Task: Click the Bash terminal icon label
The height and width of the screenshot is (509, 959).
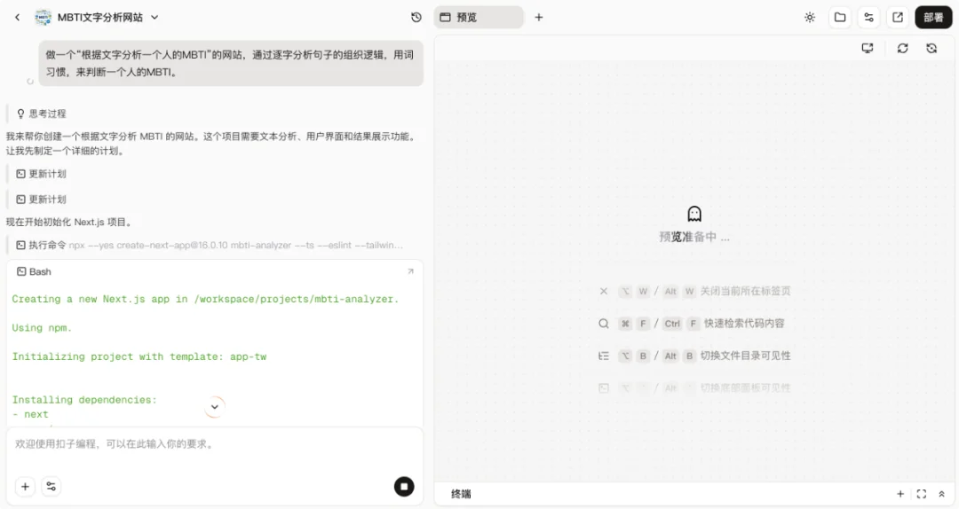Action: pos(35,271)
